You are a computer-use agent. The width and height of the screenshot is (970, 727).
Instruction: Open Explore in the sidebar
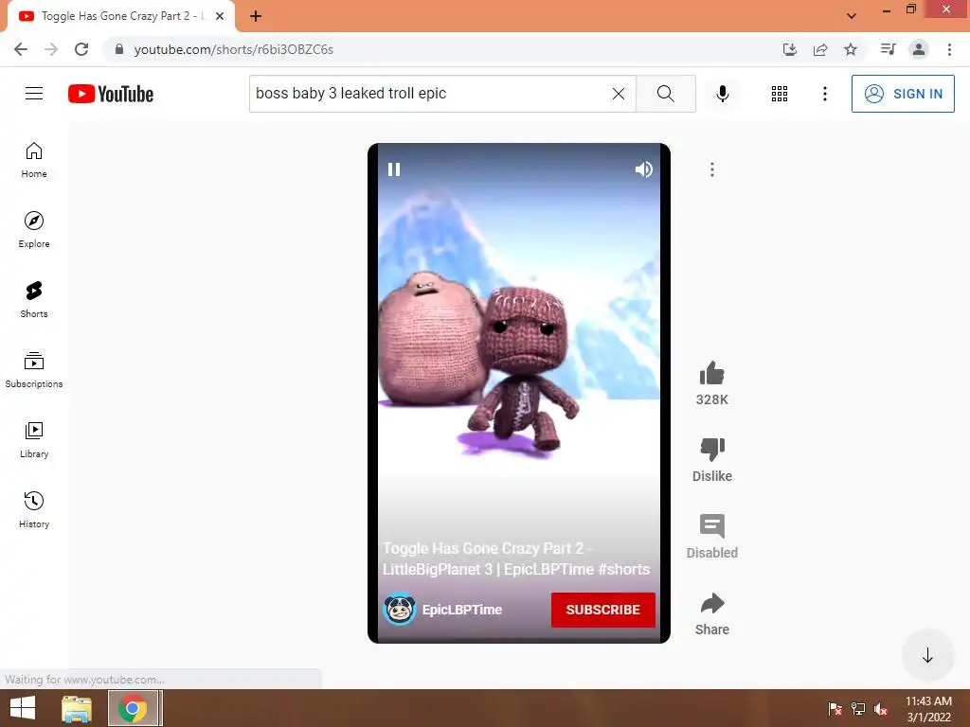[34, 230]
